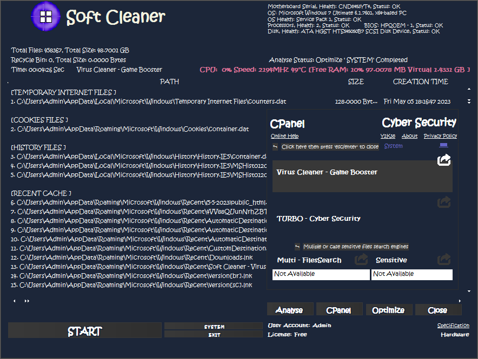
Task: Click the Not Available field under Multi - FilesSearch
Action: [321, 274]
